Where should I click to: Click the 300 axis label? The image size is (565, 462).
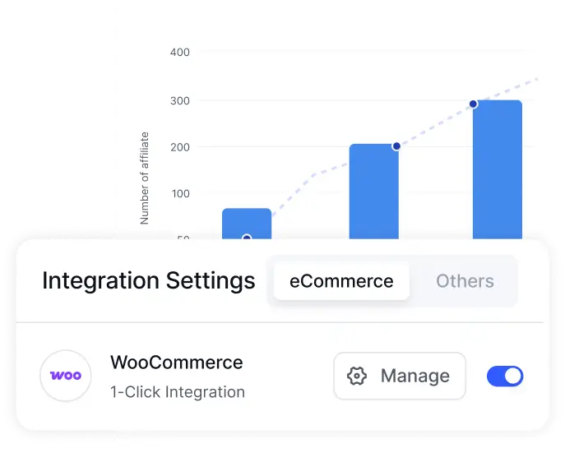[x=180, y=101]
